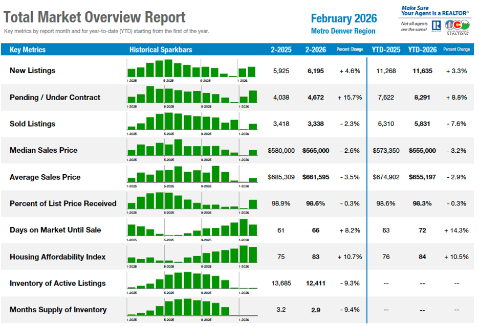Select the Median Sales Price sparkbar chart

tap(192, 148)
